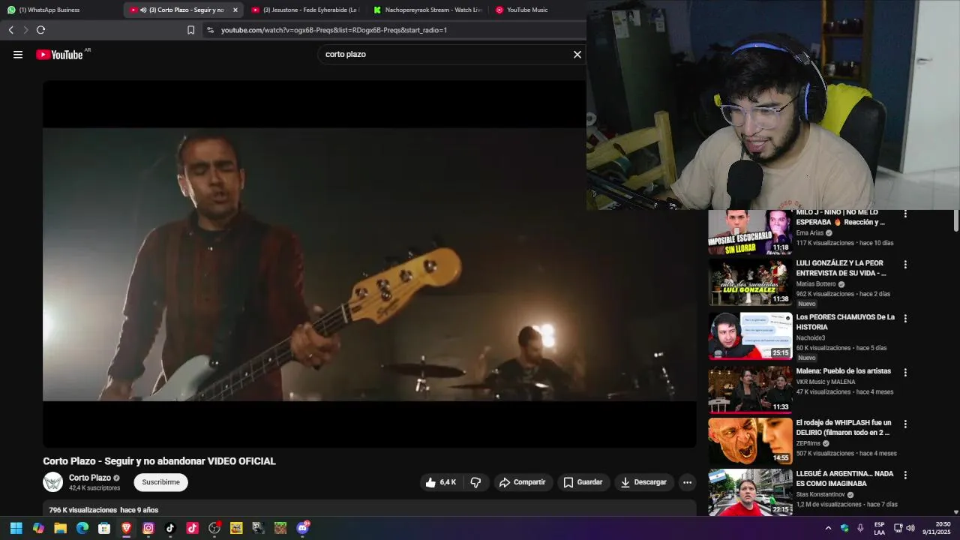Viewport: 960px width, 540px height.
Task: Close the Corto Plazo browser tab
Action: pos(235,10)
